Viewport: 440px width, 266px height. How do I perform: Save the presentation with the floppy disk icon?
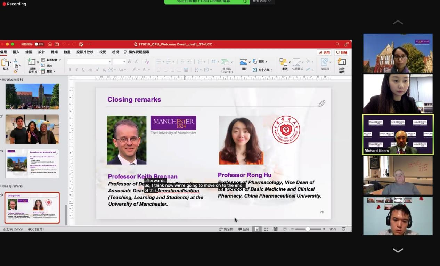(x=57, y=44)
